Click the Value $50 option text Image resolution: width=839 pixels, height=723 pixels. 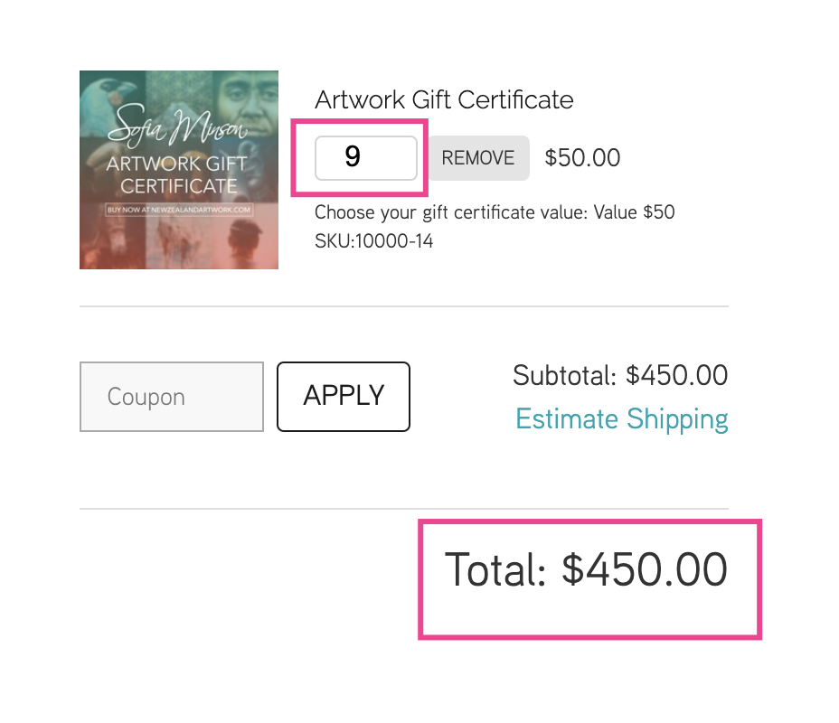(634, 212)
